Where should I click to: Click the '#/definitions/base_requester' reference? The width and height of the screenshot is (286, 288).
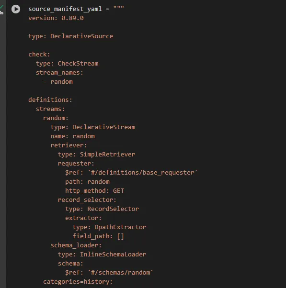click(x=142, y=173)
